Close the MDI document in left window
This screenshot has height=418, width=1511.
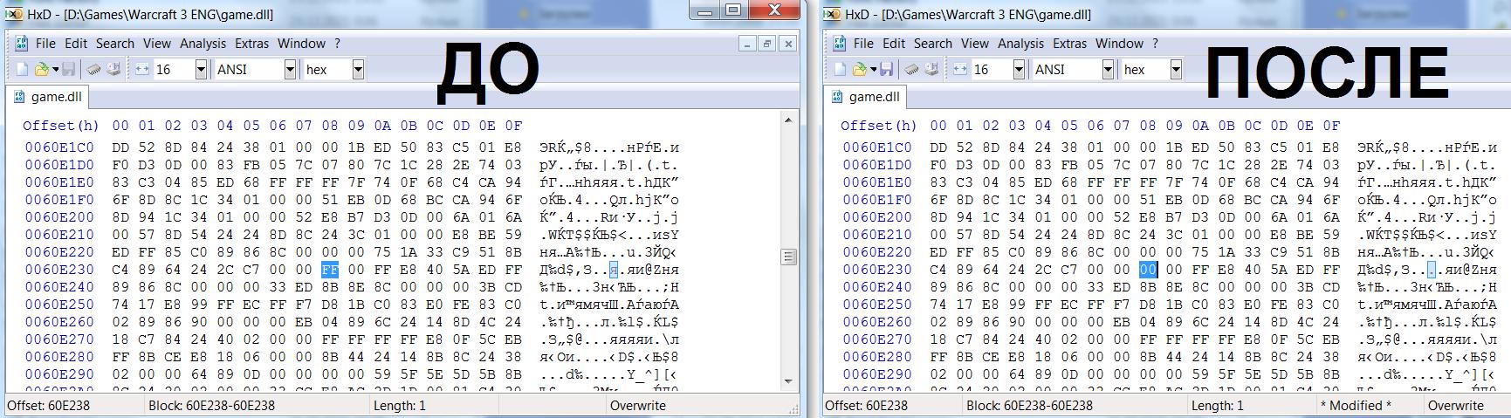click(x=787, y=43)
